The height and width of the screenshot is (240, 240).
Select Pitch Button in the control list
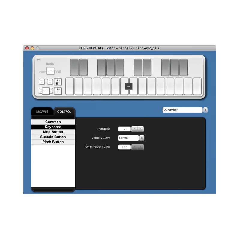point(53,142)
